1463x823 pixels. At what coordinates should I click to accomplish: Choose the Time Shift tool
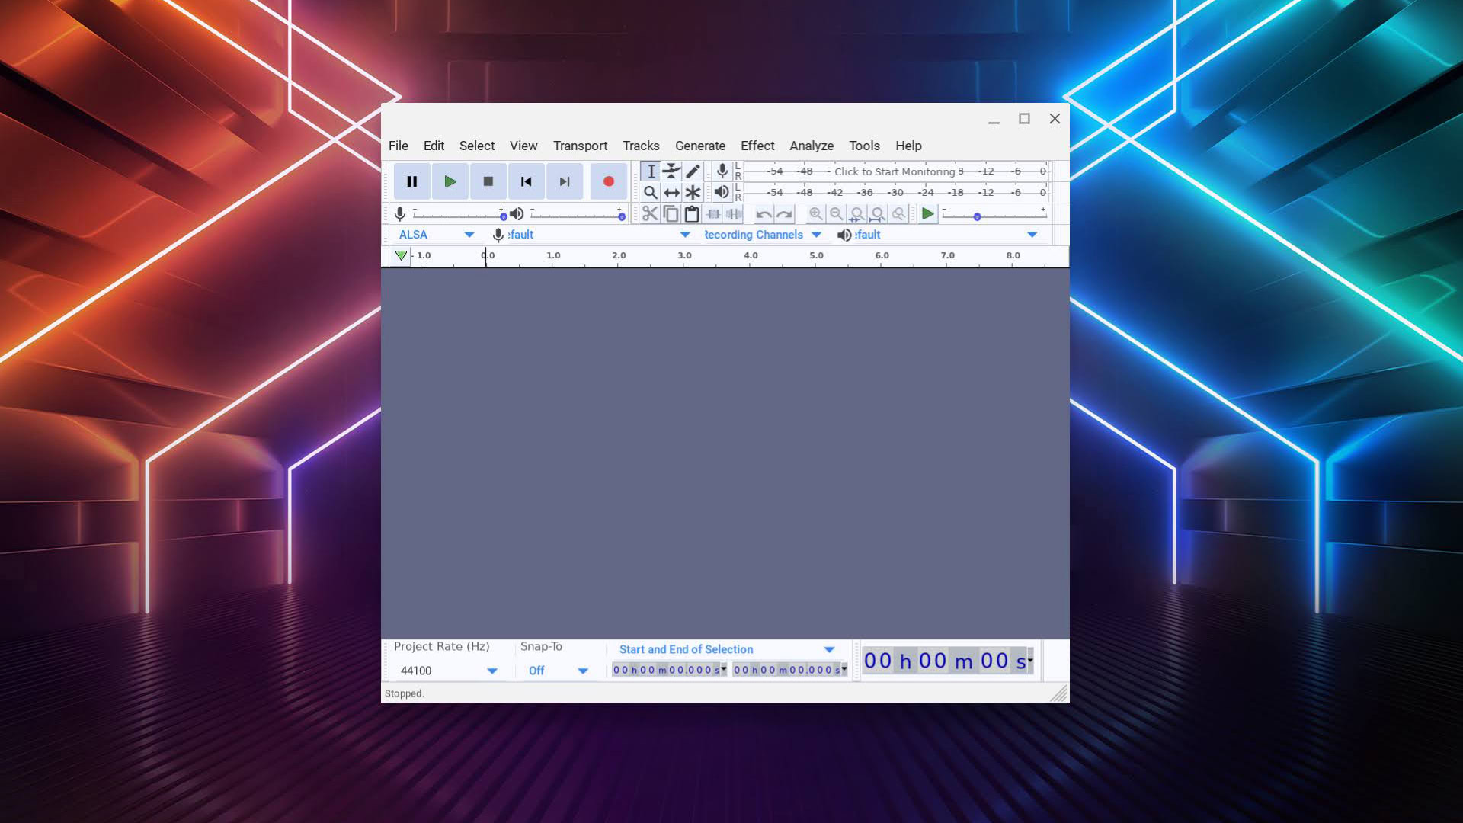671,192
